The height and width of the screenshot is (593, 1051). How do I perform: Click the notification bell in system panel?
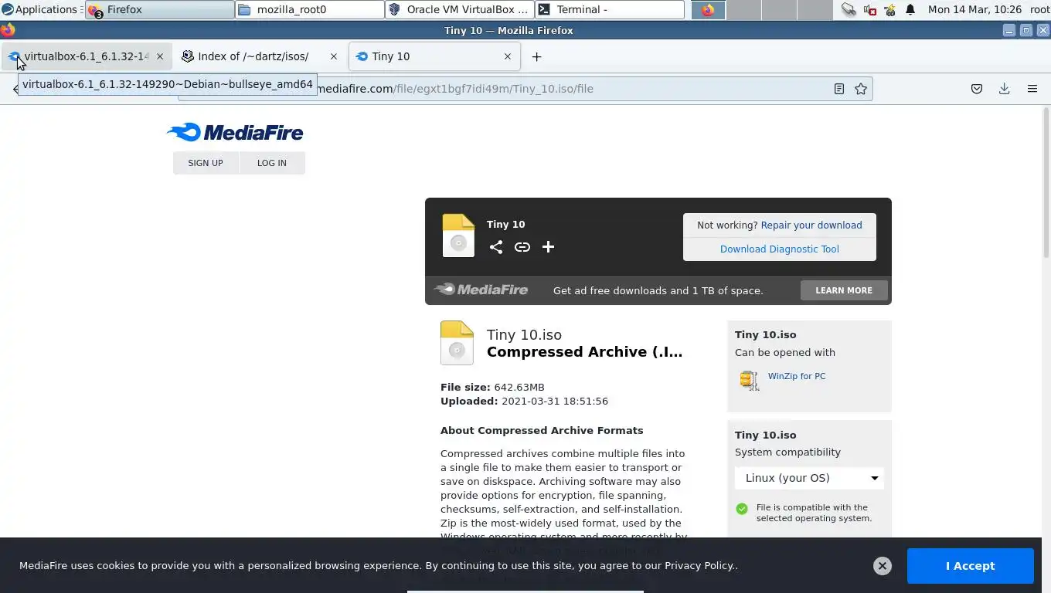(910, 10)
